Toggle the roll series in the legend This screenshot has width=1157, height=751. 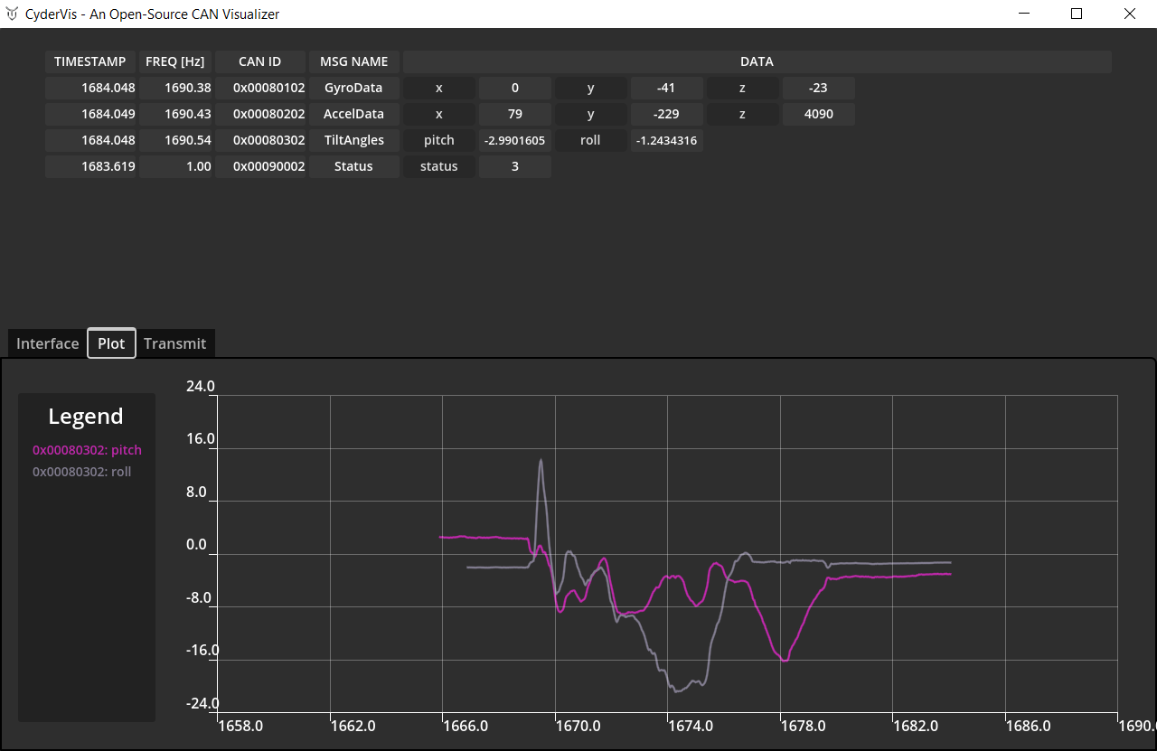[81, 472]
